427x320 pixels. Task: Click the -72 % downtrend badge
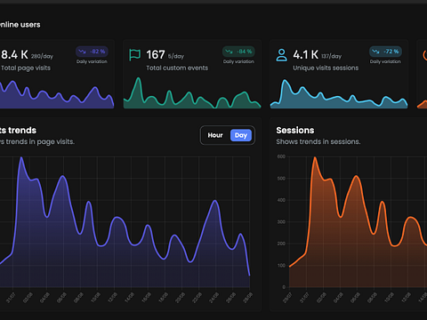click(x=385, y=52)
